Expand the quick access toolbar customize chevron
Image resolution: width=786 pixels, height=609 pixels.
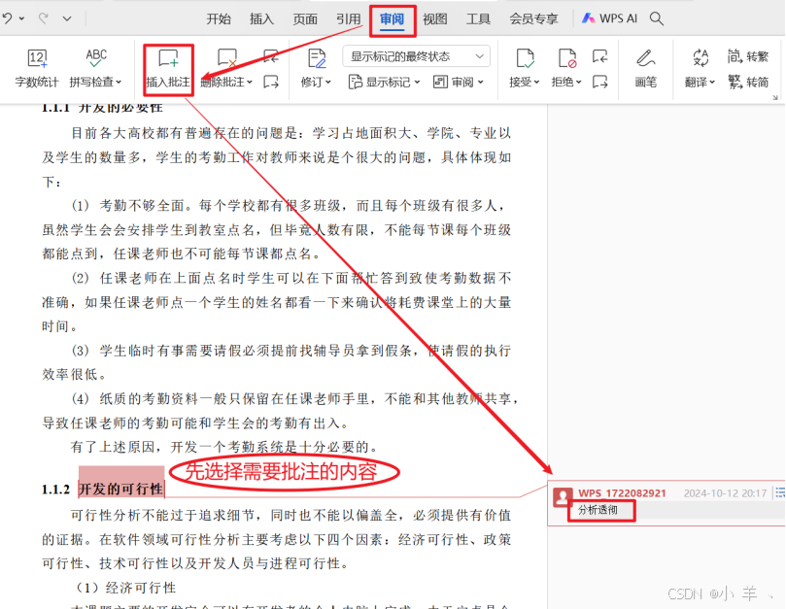tap(67, 19)
